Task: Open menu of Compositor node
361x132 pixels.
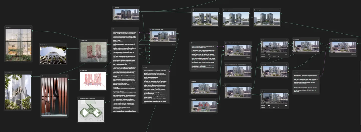Action: tap(318, 39)
